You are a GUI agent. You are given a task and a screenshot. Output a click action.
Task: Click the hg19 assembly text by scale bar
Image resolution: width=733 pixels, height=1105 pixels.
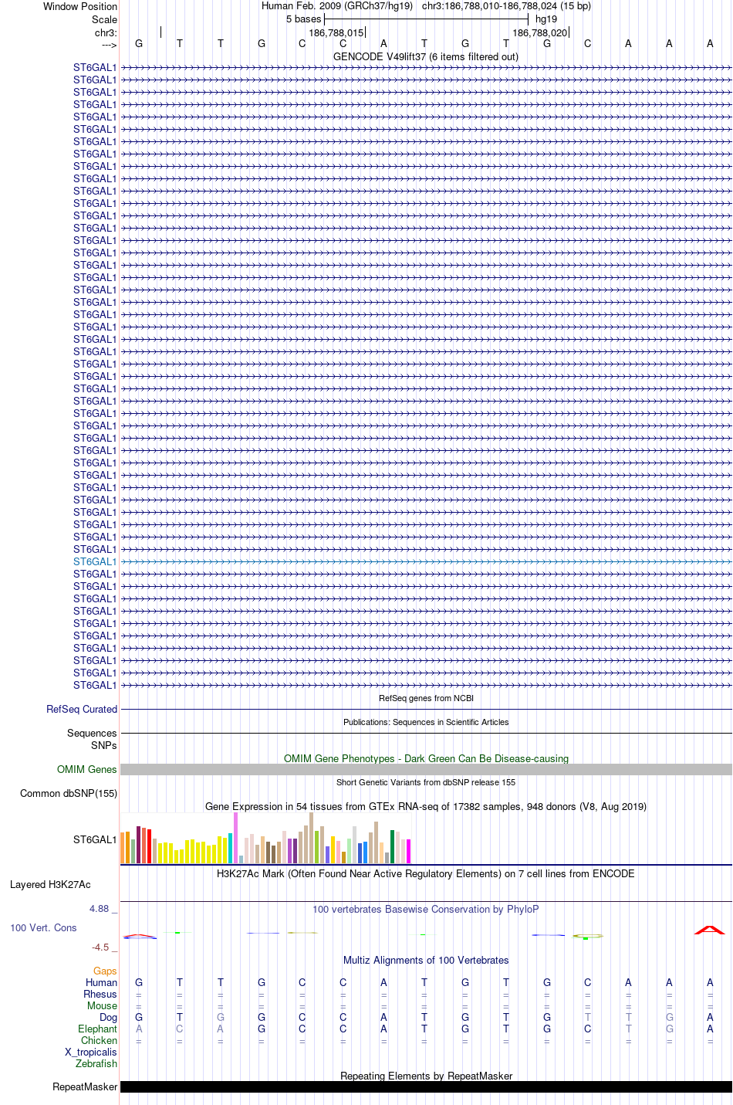pos(546,19)
